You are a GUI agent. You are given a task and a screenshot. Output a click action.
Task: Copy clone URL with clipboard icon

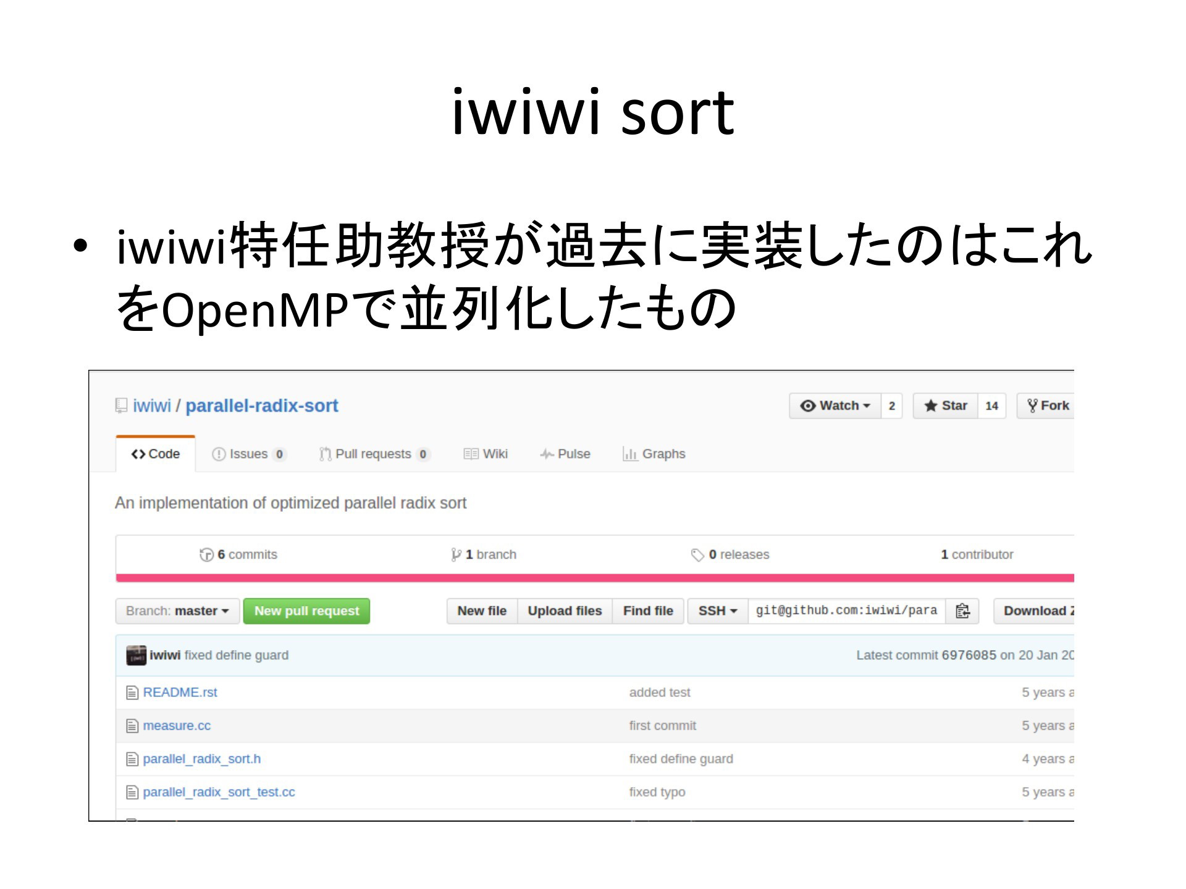pyautogui.click(x=962, y=611)
